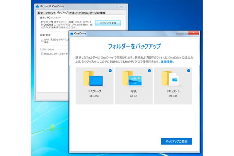Screen dimensions: 234x156
Task: Switch to the 設定 tab
Action: (40, 13)
